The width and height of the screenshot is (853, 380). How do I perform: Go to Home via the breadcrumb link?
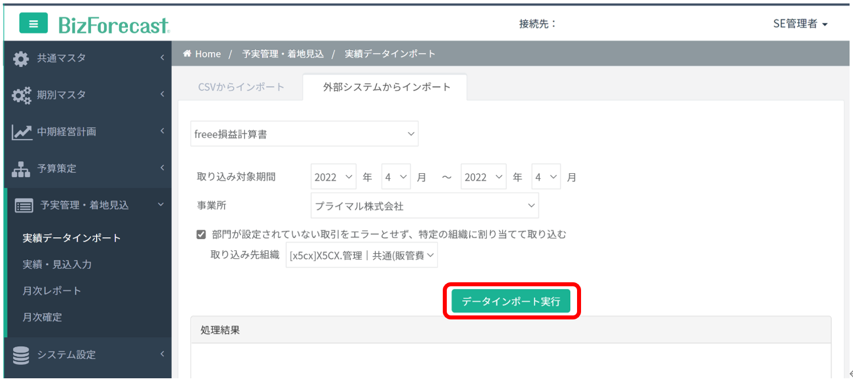tap(208, 54)
